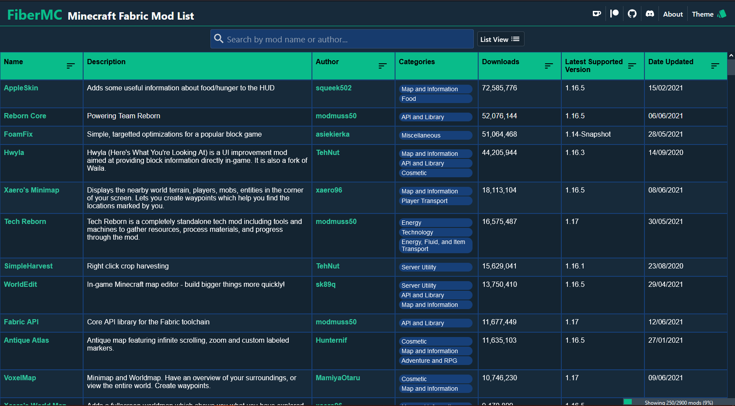Viewport: 735px width, 406px height.
Task: Open the Theme menu
Action: tap(709, 14)
